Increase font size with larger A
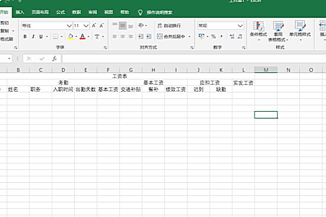 [94, 25]
